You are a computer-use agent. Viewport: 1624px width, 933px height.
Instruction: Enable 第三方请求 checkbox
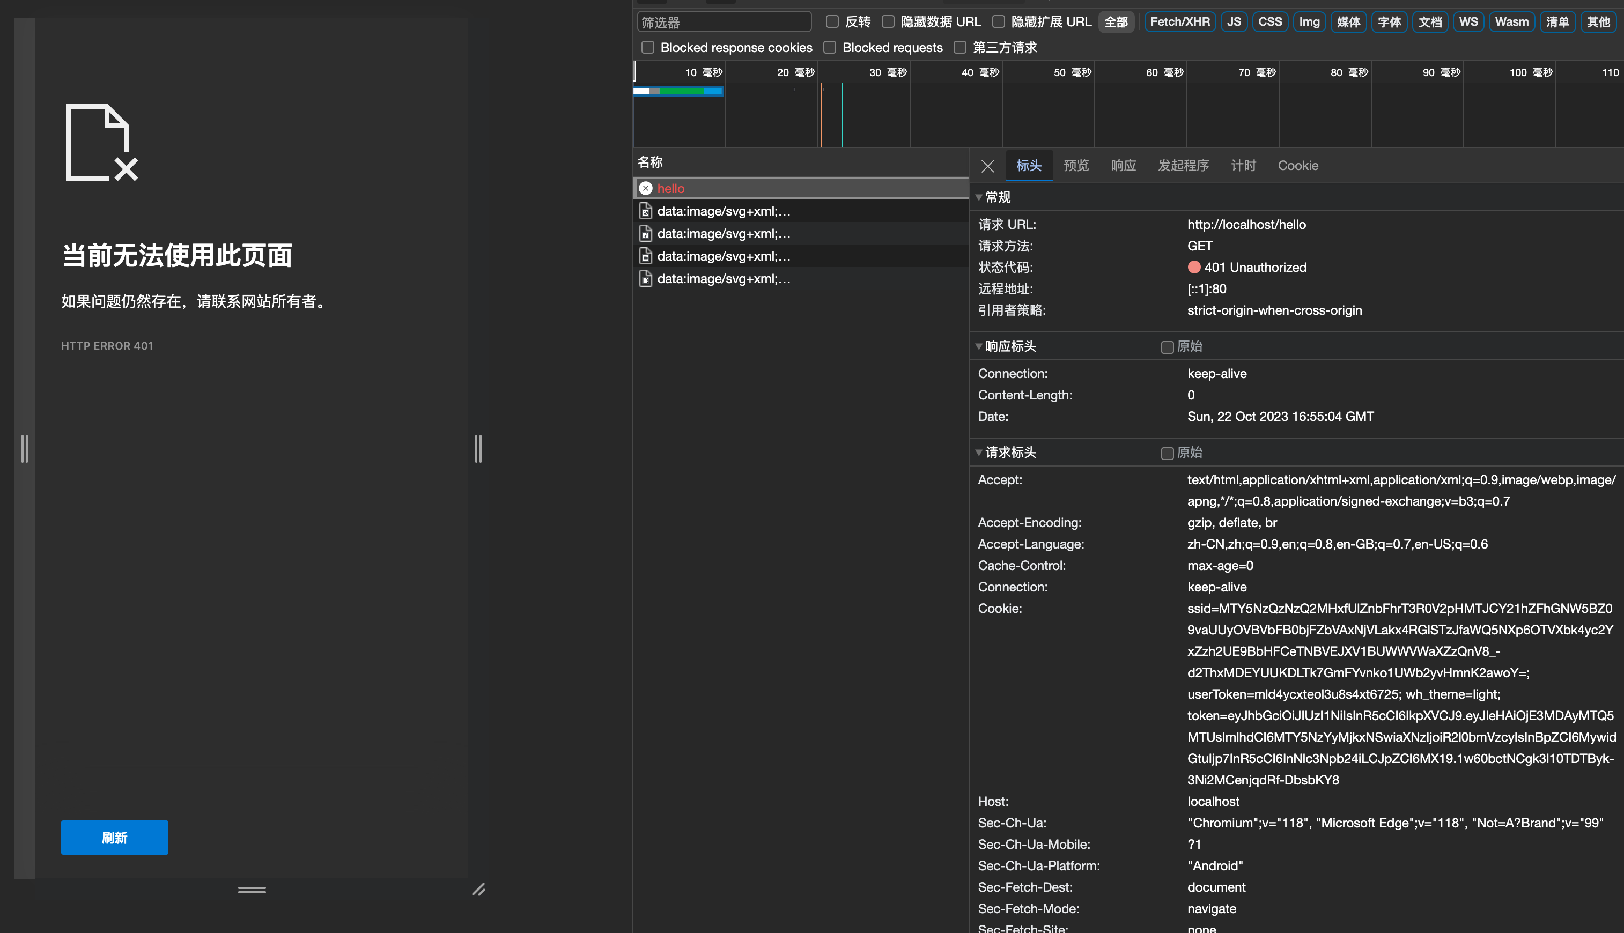960,47
